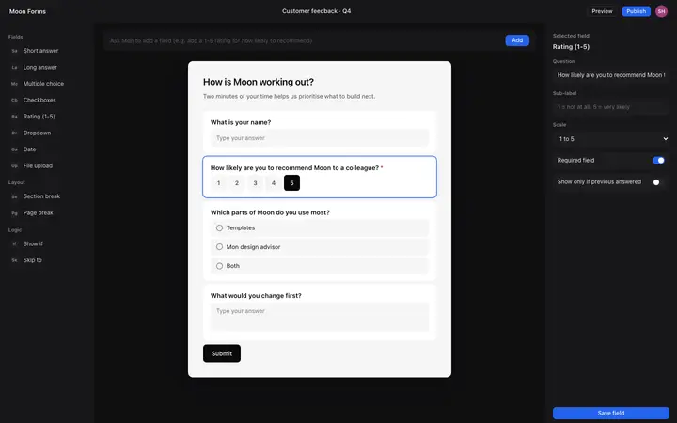Add a File upload field from sidebar
Viewport: 677px width, 423px height.
(47, 165)
